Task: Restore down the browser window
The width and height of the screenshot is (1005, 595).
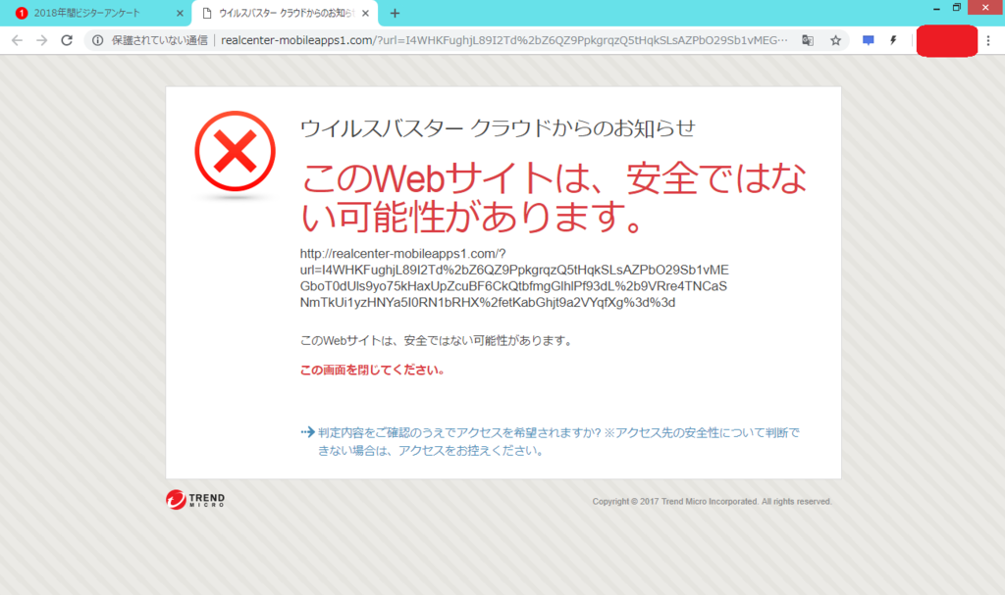Action: [957, 8]
